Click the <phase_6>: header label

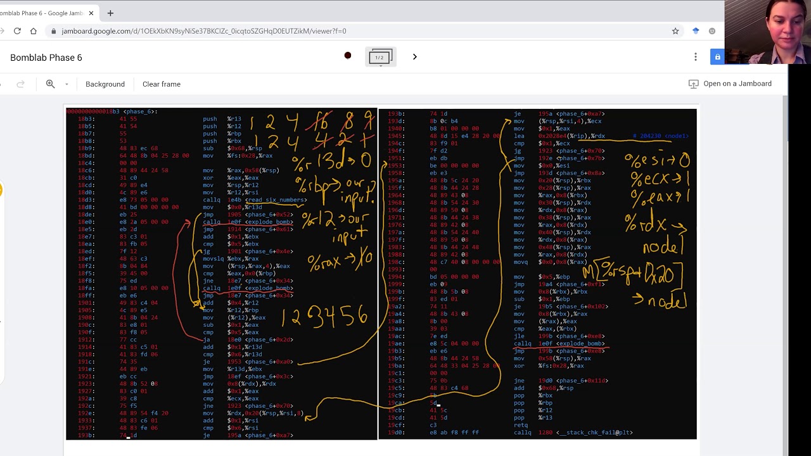(x=139, y=111)
